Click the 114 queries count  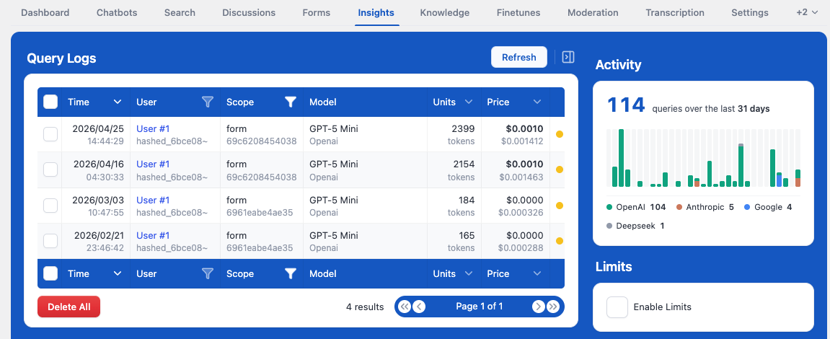tap(626, 105)
